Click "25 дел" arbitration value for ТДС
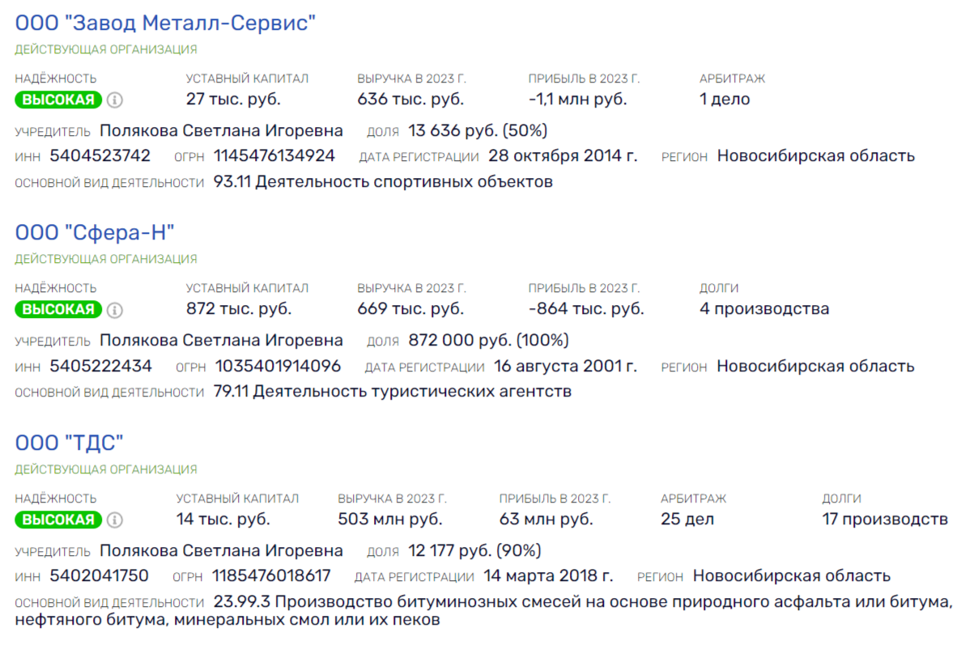 (687, 520)
